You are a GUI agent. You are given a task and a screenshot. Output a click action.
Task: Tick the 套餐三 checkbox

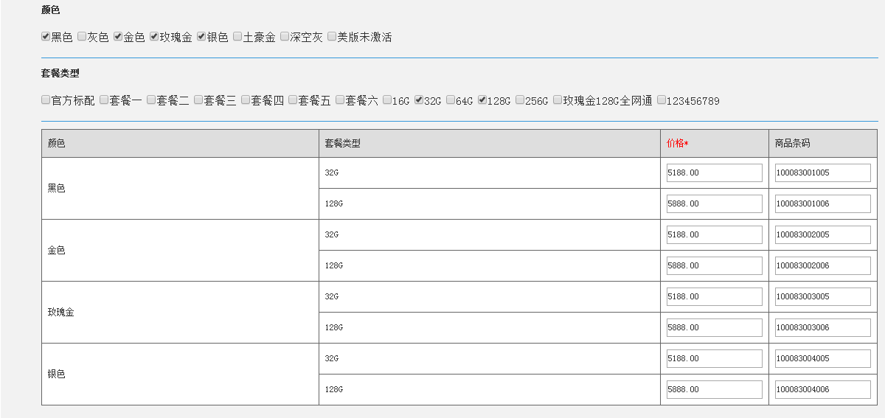[198, 100]
